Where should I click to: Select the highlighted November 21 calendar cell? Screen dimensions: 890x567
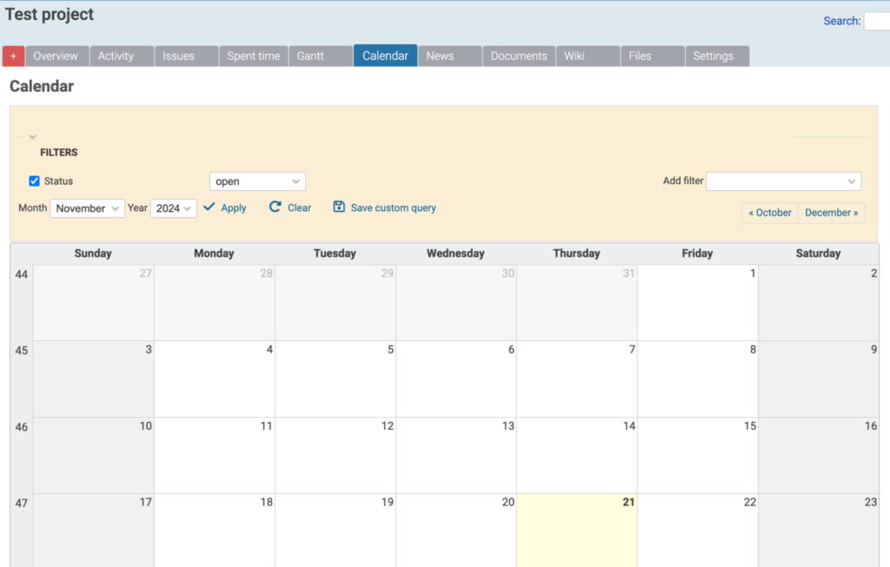576,530
